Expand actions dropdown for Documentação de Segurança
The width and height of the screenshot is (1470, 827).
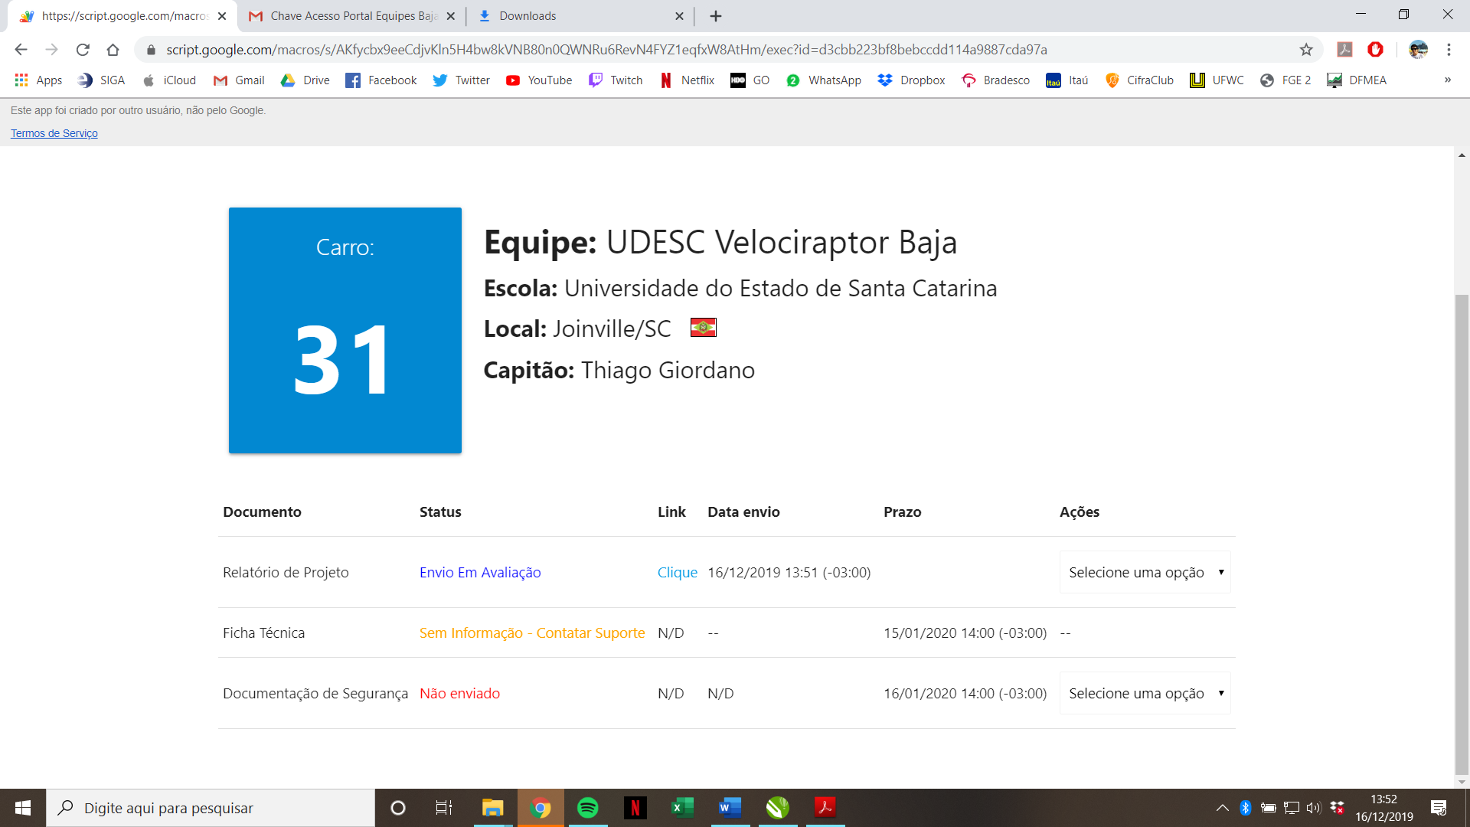point(1145,693)
